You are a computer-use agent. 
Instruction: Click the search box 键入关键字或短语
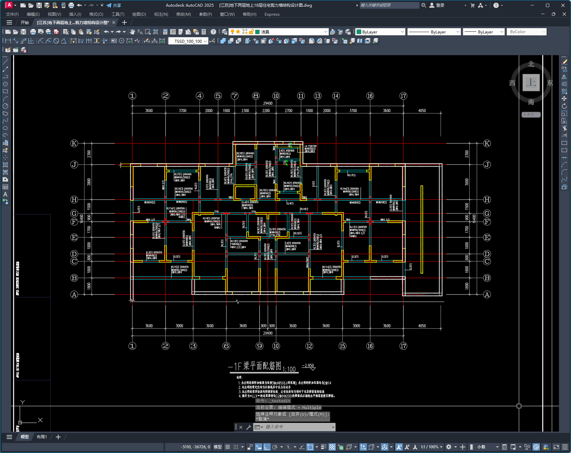pyautogui.click(x=389, y=5)
